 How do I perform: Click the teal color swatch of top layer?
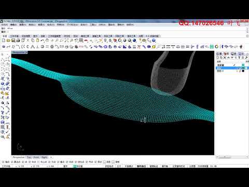coord(243,65)
